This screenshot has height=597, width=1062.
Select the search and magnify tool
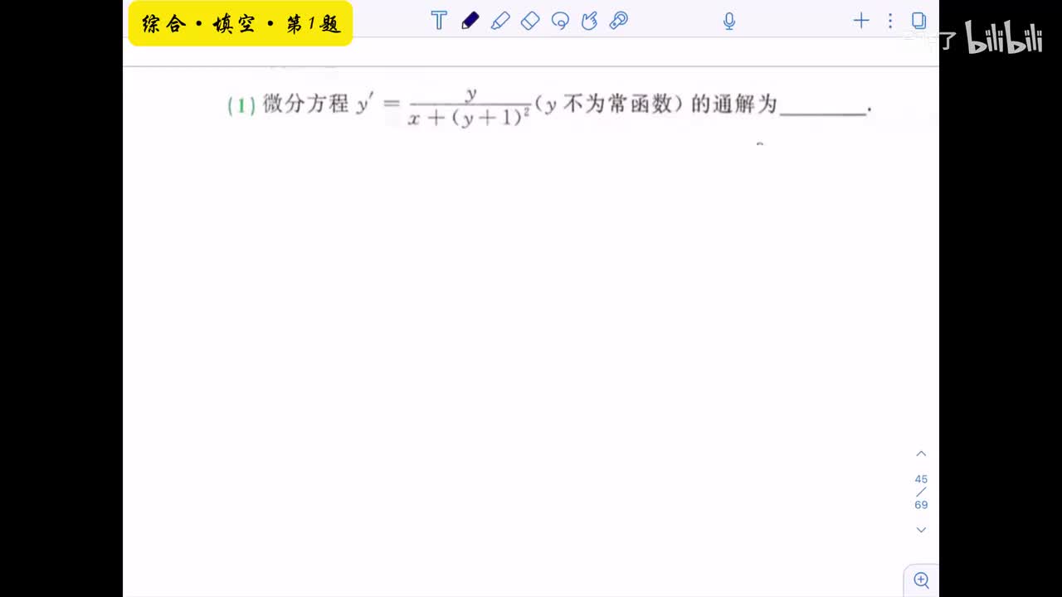(619, 21)
